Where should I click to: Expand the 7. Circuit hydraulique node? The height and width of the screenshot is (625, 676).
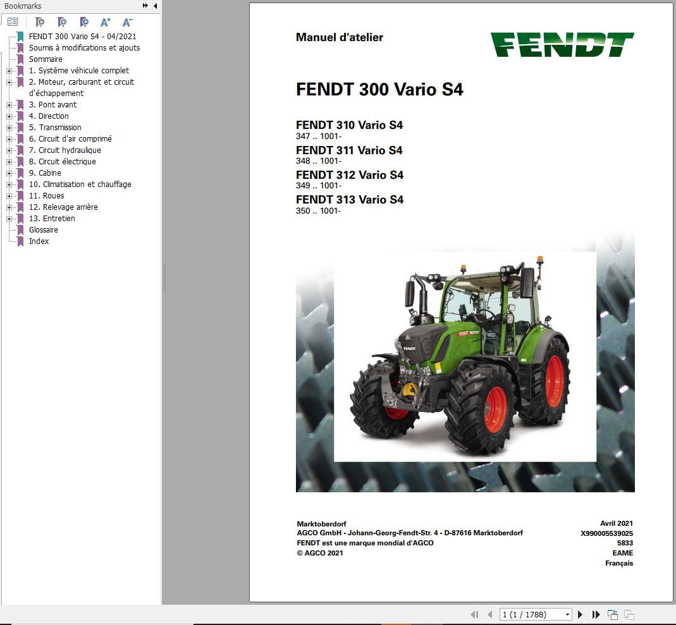point(9,150)
